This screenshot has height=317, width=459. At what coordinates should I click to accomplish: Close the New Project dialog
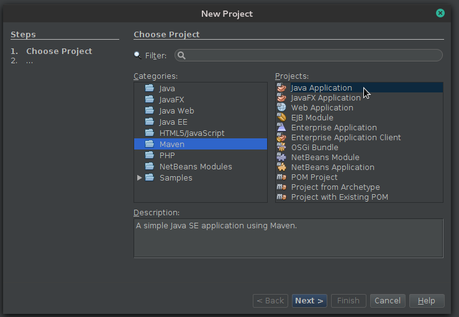tap(440, 13)
